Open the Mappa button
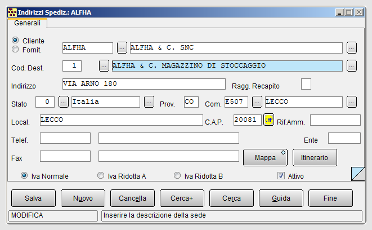 coord(265,157)
